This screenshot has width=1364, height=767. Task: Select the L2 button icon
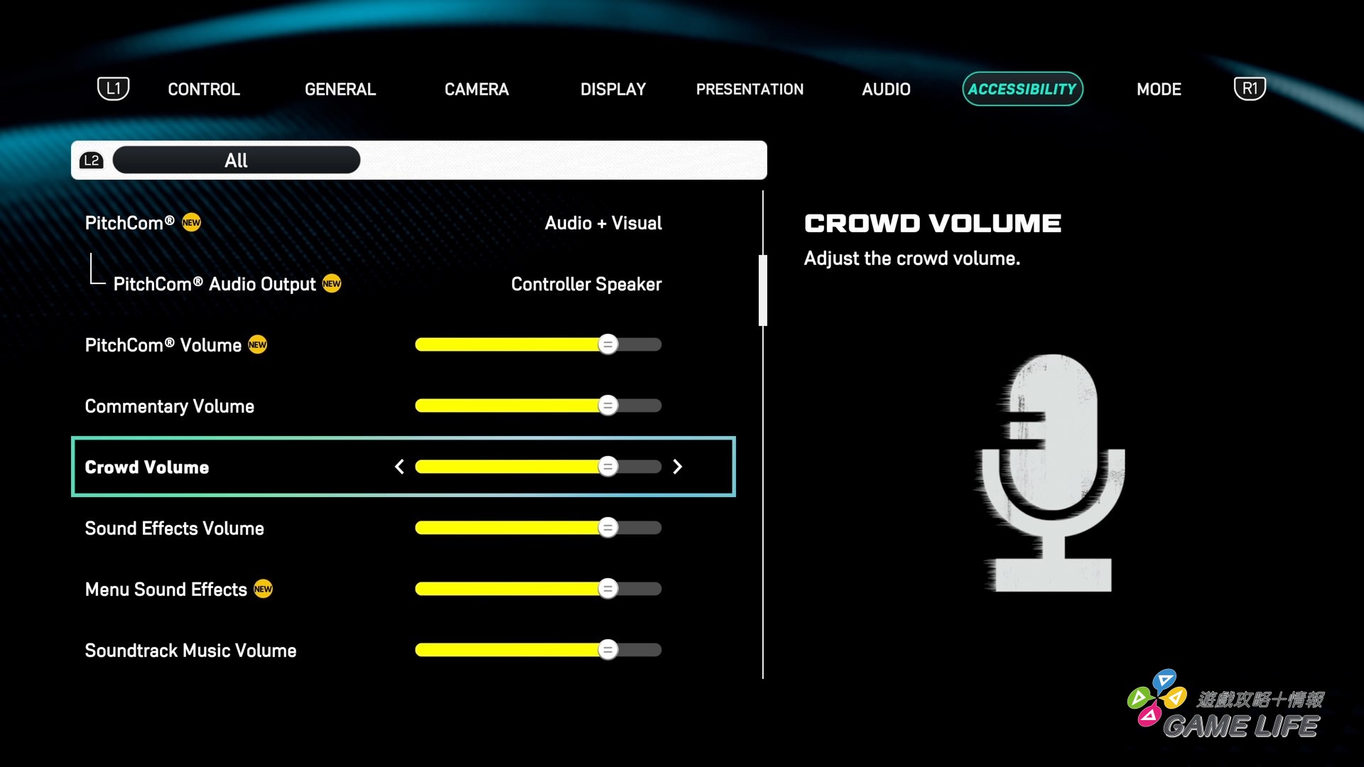(92, 160)
